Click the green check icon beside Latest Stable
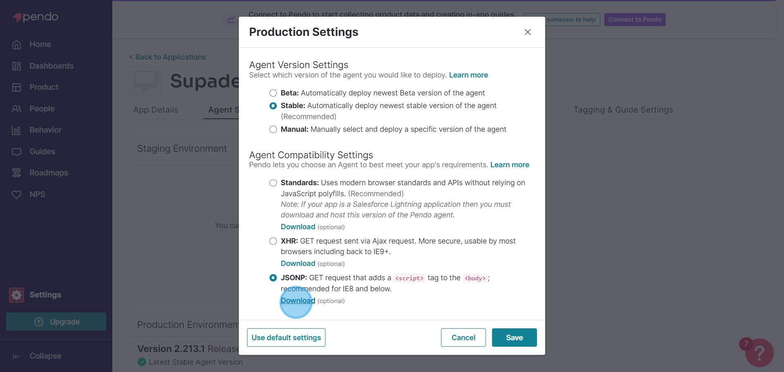784x372 pixels. 142,362
